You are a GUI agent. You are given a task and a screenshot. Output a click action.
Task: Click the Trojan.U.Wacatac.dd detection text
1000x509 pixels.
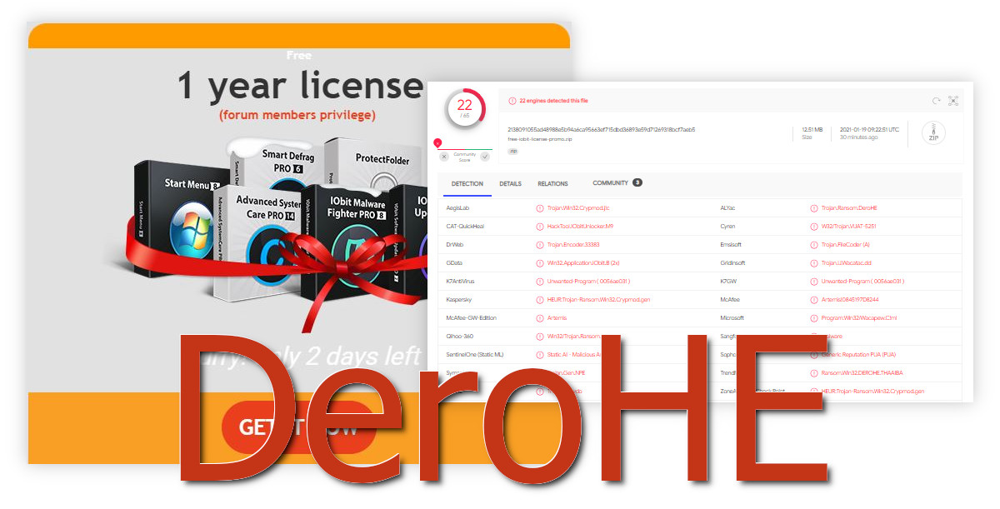click(x=846, y=262)
